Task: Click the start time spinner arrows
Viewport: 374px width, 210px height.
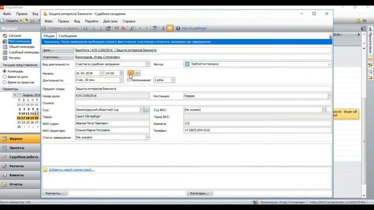Action: (x=122, y=73)
